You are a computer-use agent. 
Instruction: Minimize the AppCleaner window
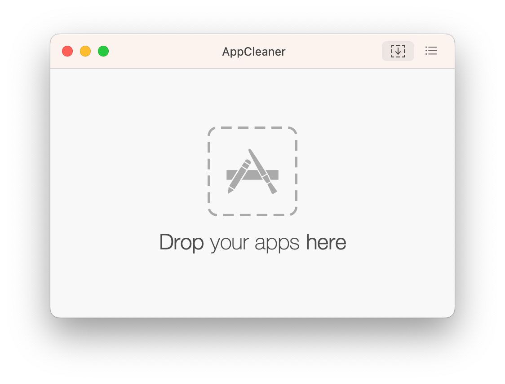pyautogui.click(x=85, y=51)
